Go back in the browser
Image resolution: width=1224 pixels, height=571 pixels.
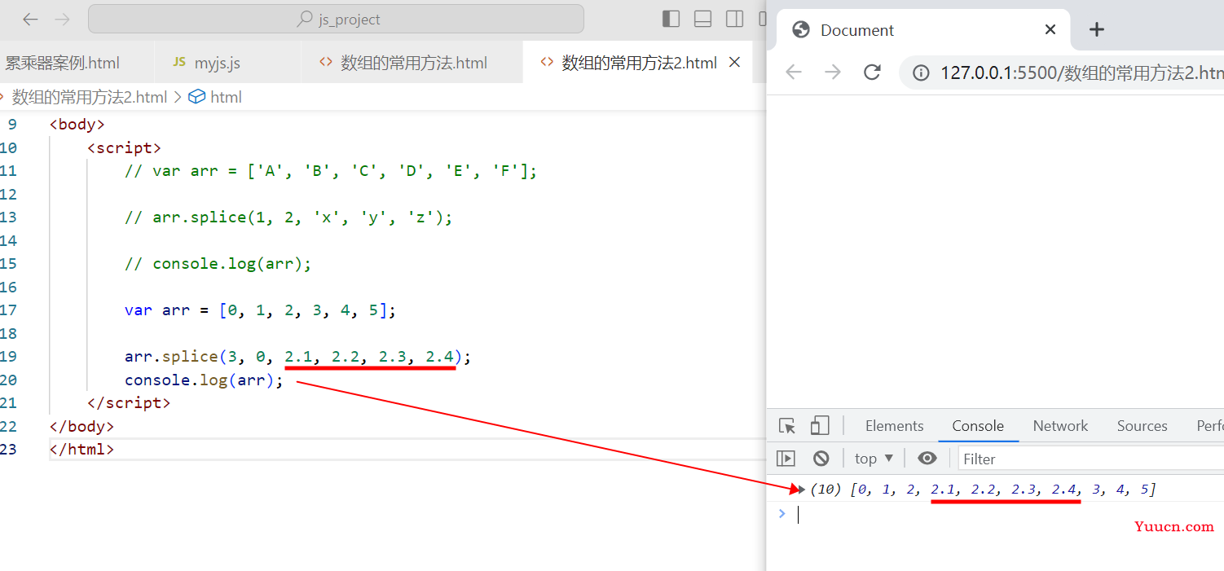point(794,72)
